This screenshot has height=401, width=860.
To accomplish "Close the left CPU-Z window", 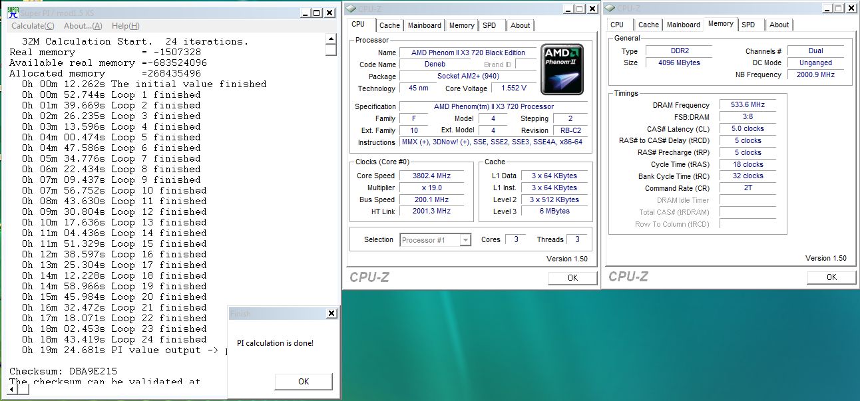I will 592,9.
